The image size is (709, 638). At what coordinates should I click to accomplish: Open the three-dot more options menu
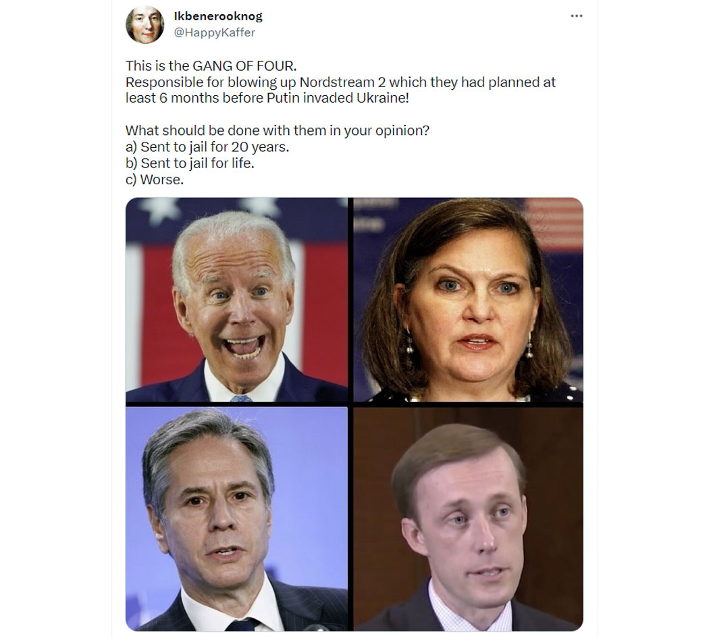576,16
